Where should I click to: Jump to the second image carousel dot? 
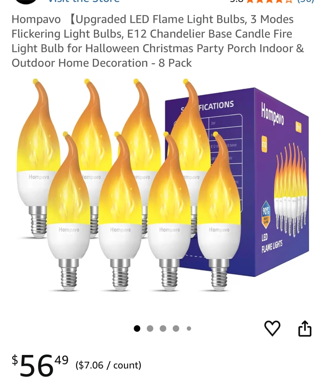[150, 329]
